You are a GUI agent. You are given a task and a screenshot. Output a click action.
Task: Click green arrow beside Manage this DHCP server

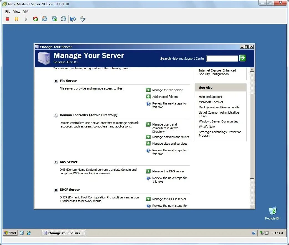point(148,199)
